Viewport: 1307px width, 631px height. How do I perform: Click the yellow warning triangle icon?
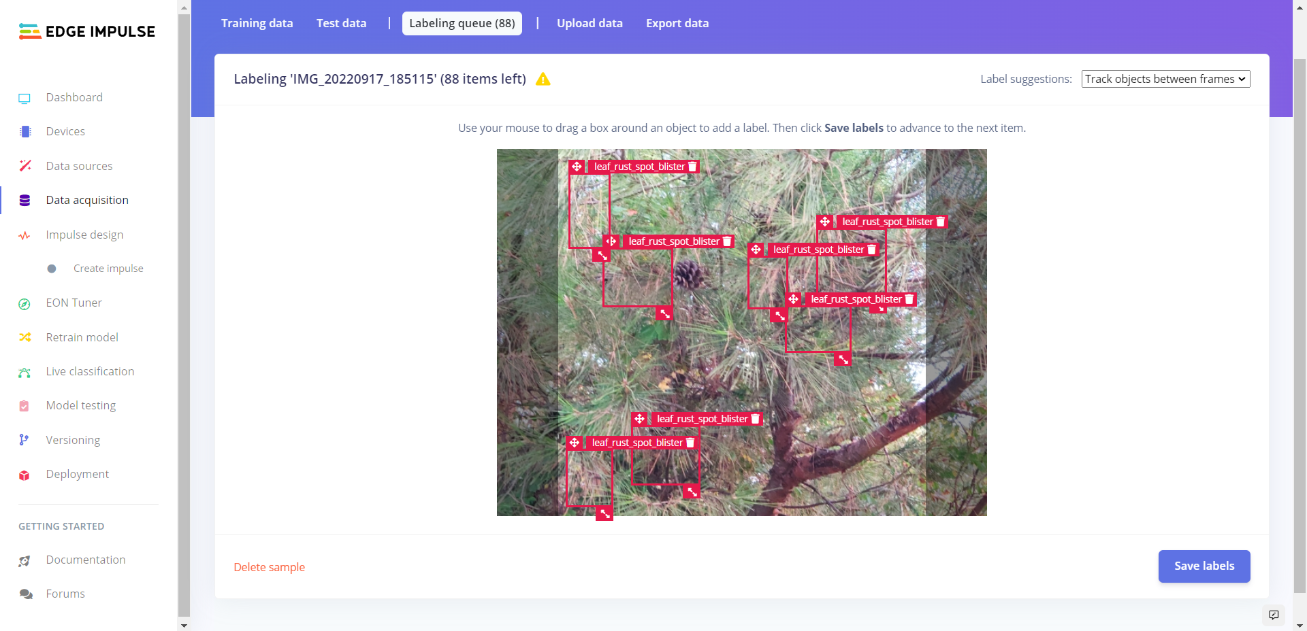point(543,80)
